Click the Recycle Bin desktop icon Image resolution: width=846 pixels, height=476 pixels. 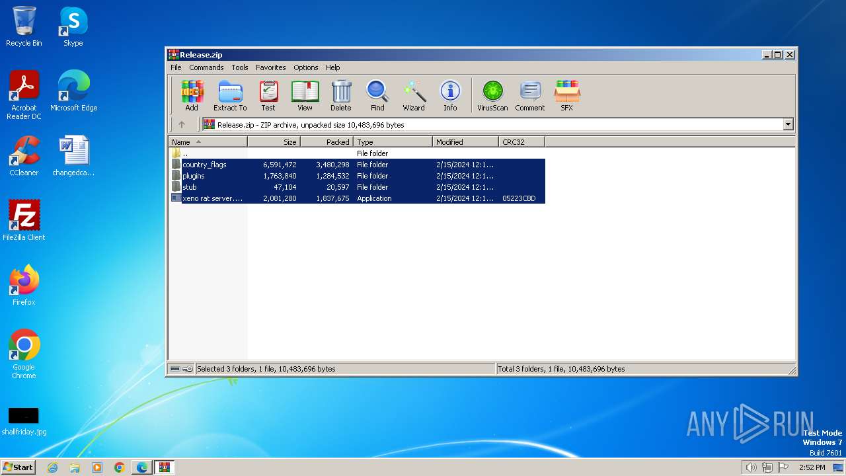coord(24,26)
